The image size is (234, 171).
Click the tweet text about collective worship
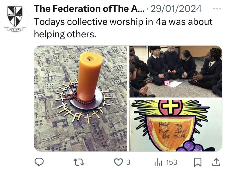pos(123,28)
